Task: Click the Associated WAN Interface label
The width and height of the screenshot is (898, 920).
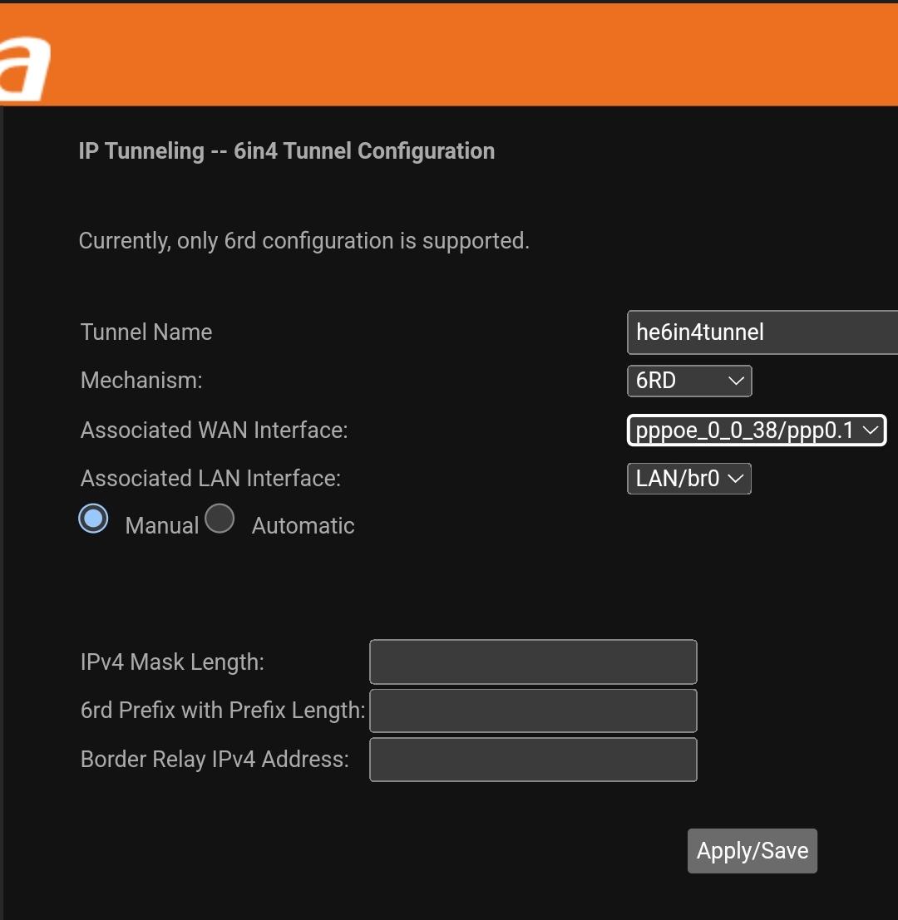Action: (x=215, y=430)
